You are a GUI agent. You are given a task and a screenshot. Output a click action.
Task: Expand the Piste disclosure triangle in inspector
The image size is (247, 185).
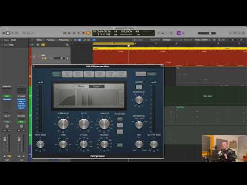pyautogui.click(x=2, y=45)
